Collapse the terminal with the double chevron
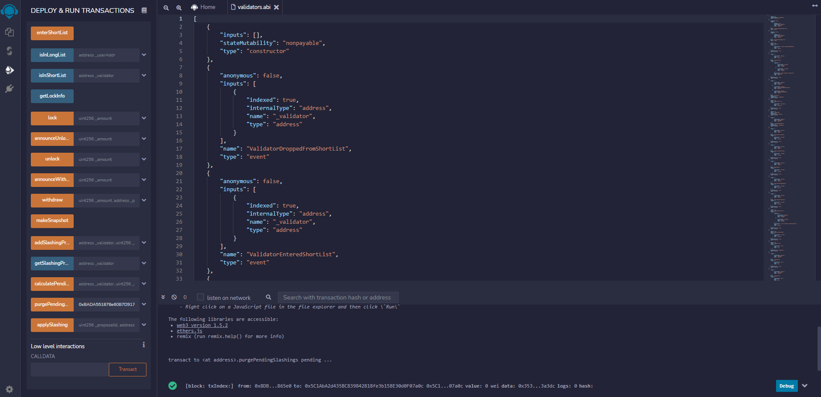This screenshot has height=397, width=821. 163,296
